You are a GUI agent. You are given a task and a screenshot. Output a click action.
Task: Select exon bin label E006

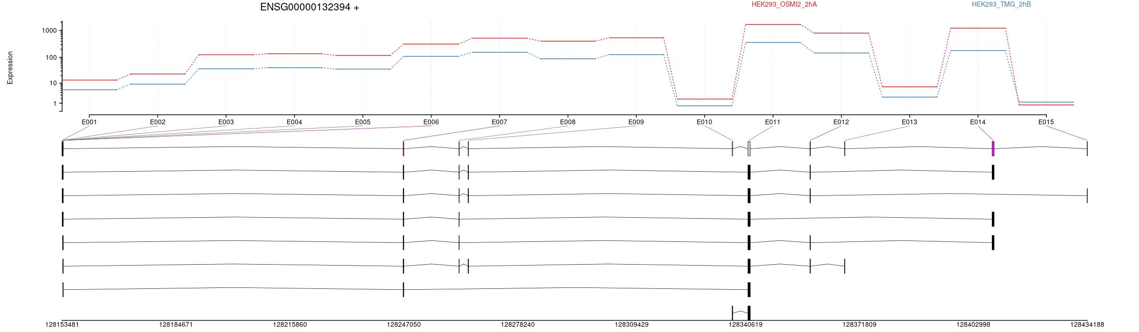tap(431, 122)
